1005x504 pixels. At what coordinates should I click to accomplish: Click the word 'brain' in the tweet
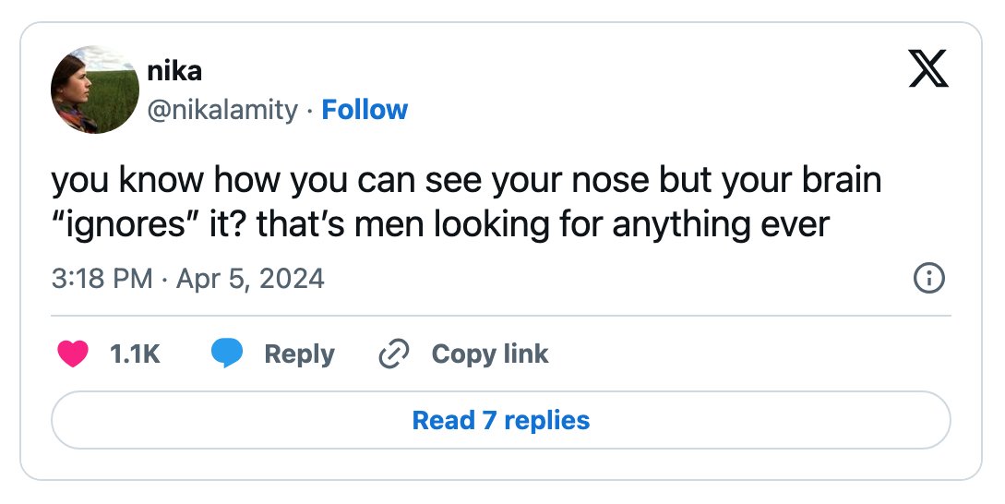point(842,180)
